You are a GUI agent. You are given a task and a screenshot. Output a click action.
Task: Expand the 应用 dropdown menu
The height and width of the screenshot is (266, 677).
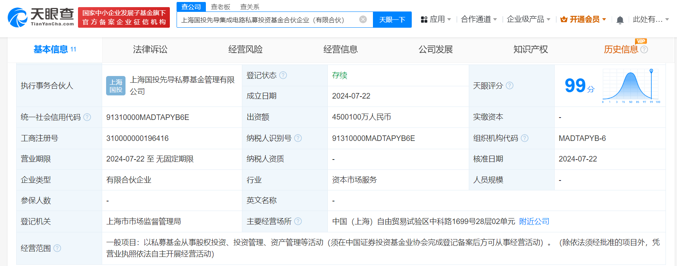[436, 19]
